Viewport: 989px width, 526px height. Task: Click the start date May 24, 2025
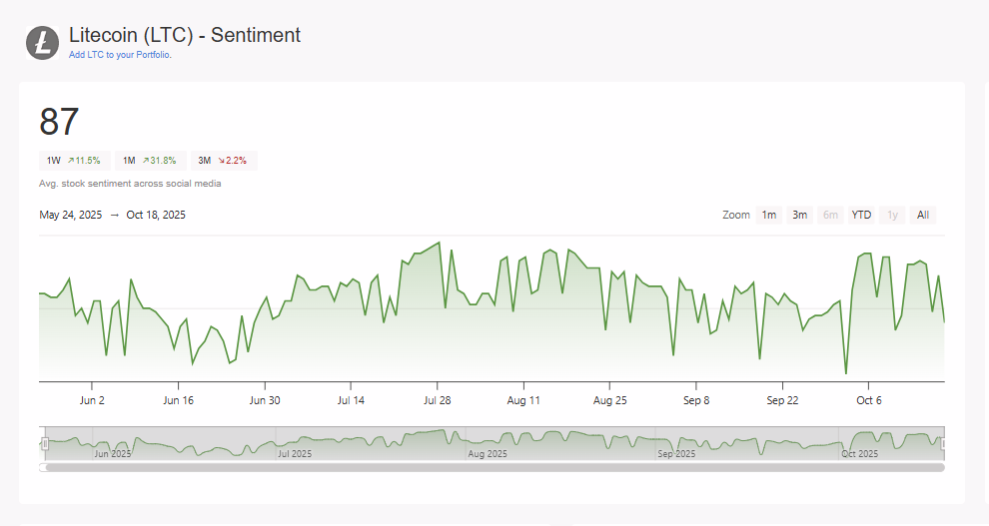pyautogui.click(x=71, y=215)
